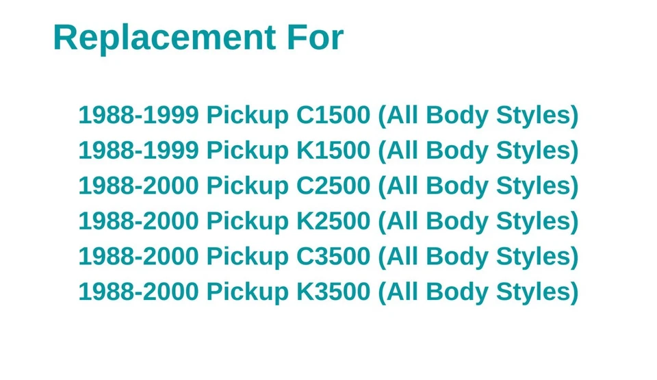Select the C1500 model text
Image resolution: width=657 pixels, height=380 pixels.
coord(333,115)
